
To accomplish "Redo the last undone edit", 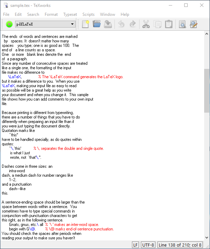I will click(x=133, y=24).
